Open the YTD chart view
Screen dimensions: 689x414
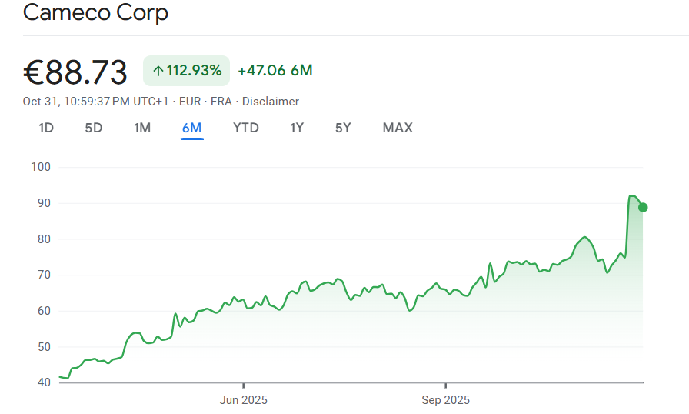tap(246, 128)
